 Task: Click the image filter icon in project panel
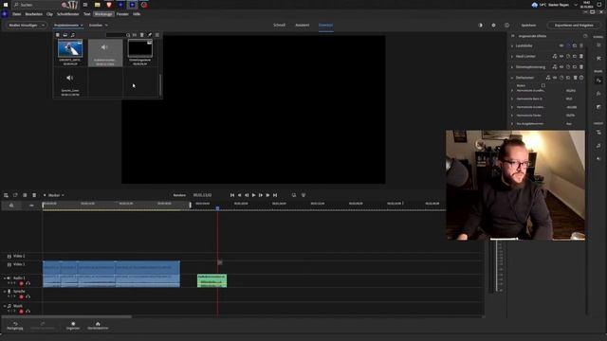pyautogui.click(x=65, y=35)
